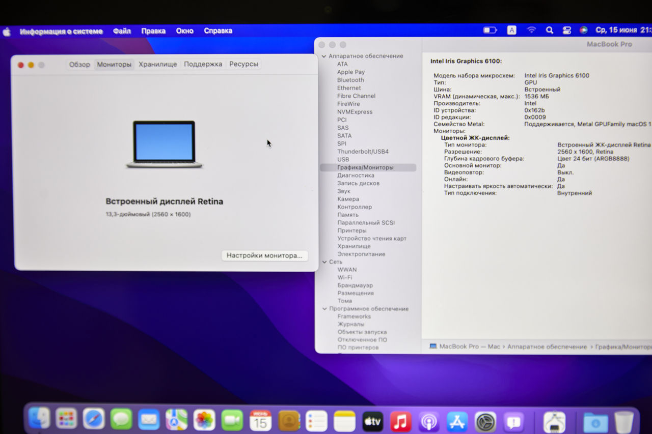Image resolution: width=652 pixels, height=434 pixels.
Task: Launch Maps from the Dock
Action: [176, 420]
